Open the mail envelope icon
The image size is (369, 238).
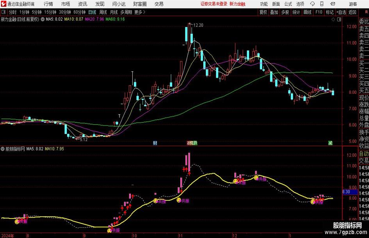click(333, 4)
